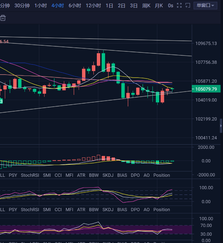Choose the 12小时 interval
This screenshot has height=243, width=223.
(x=93, y=5)
